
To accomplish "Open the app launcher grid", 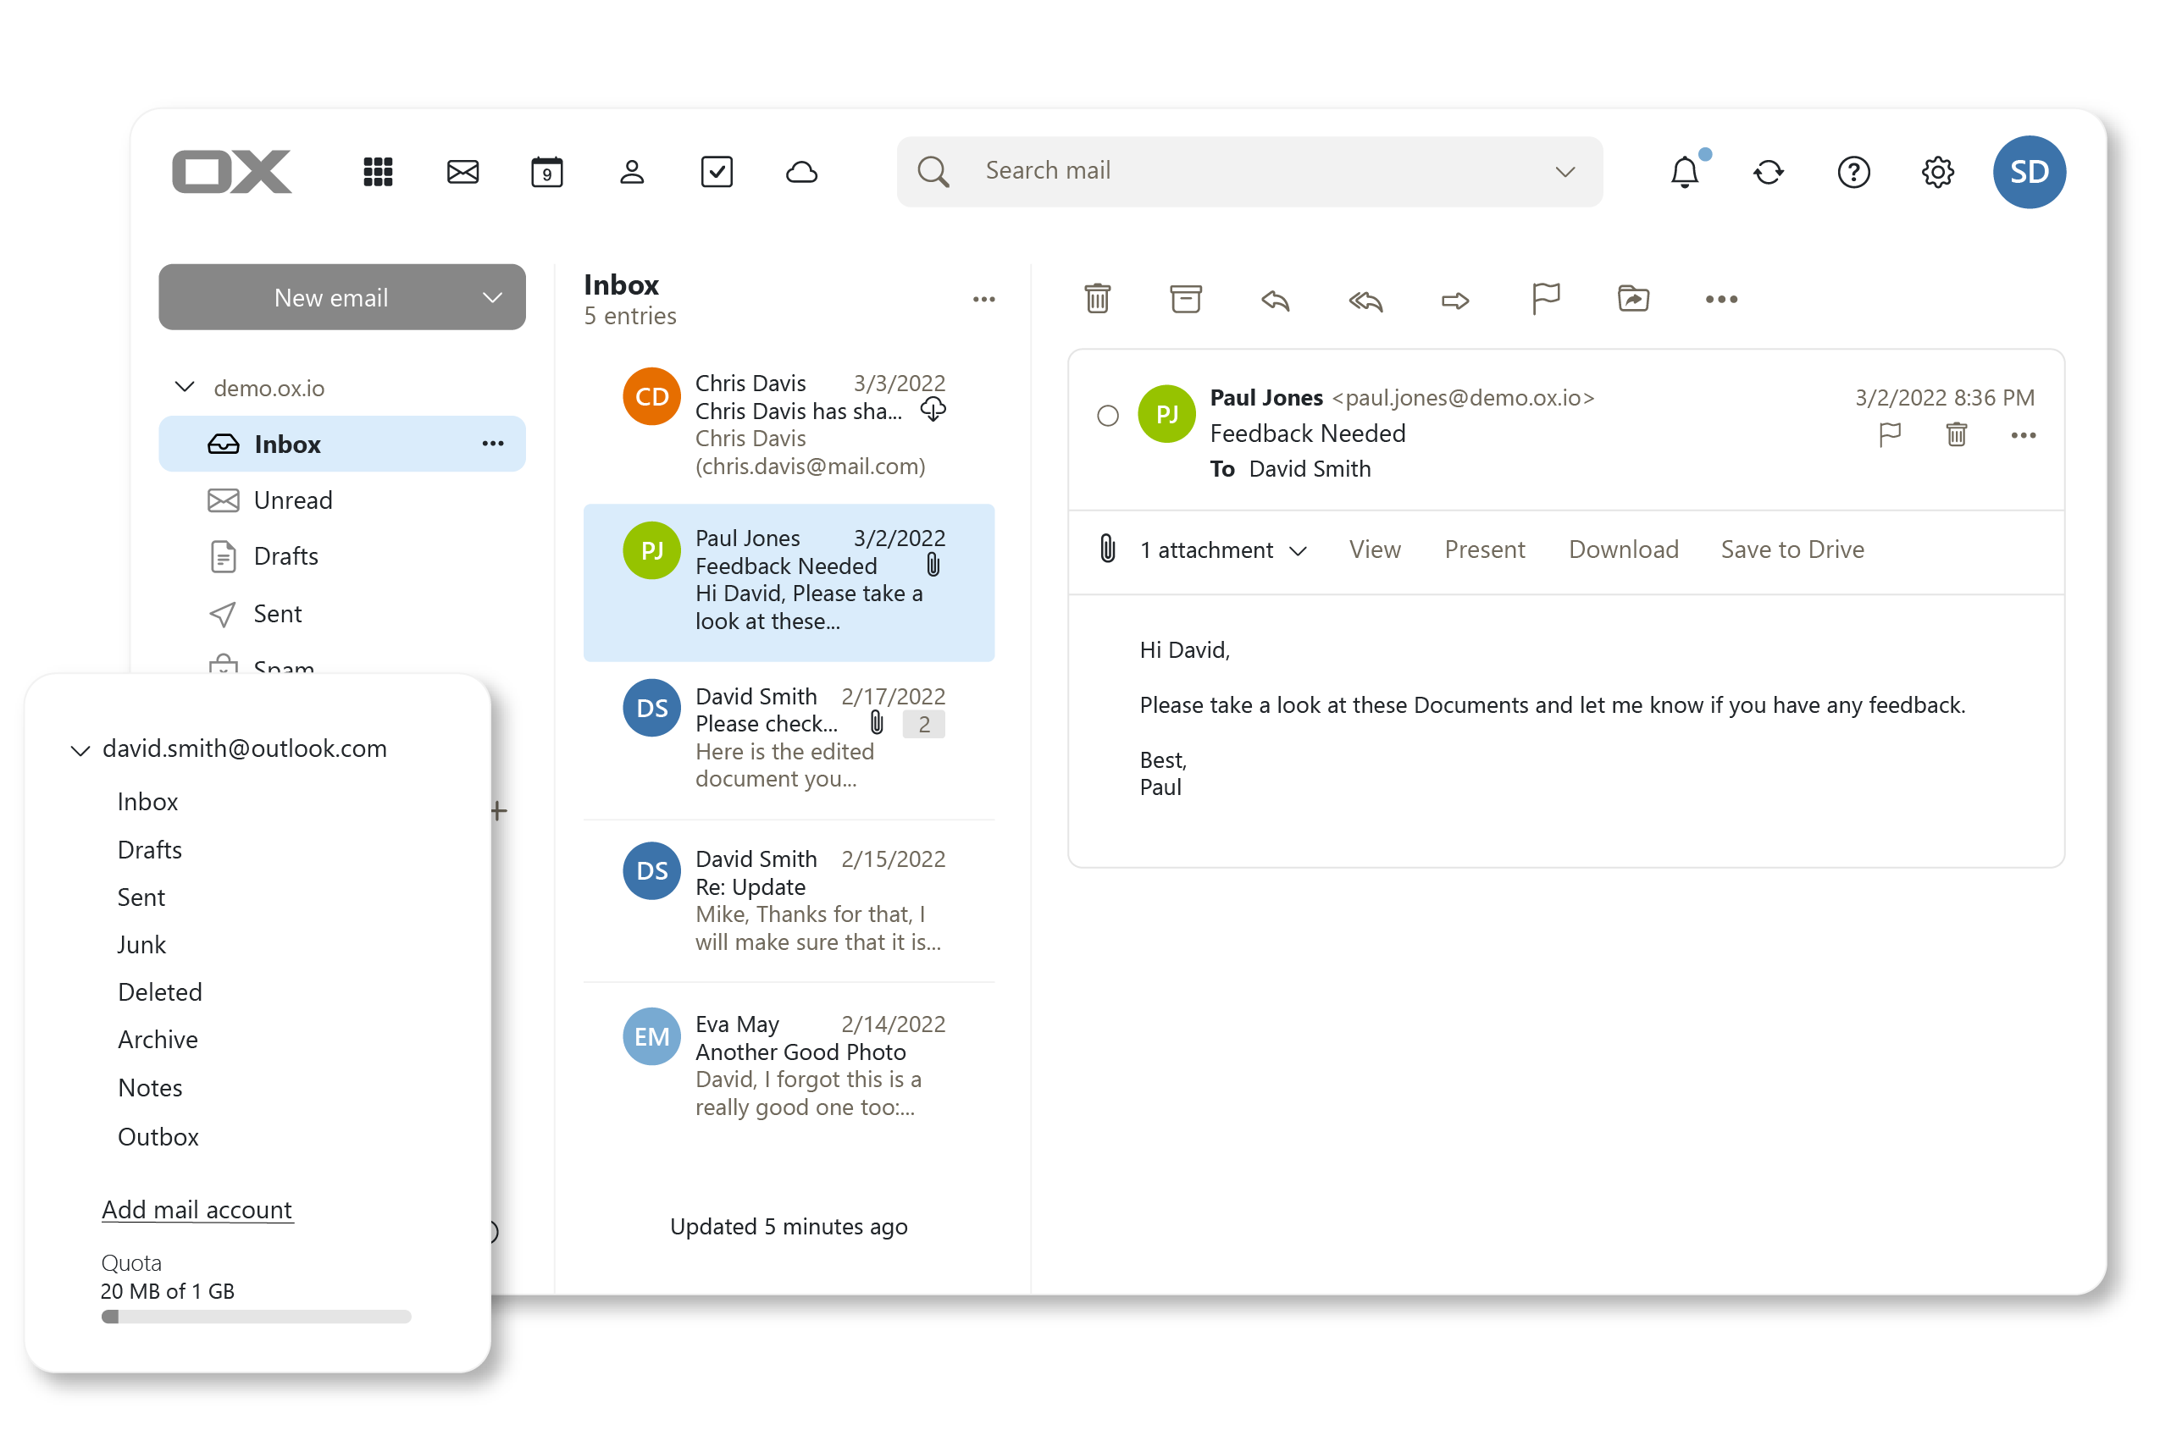I will (378, 172).
